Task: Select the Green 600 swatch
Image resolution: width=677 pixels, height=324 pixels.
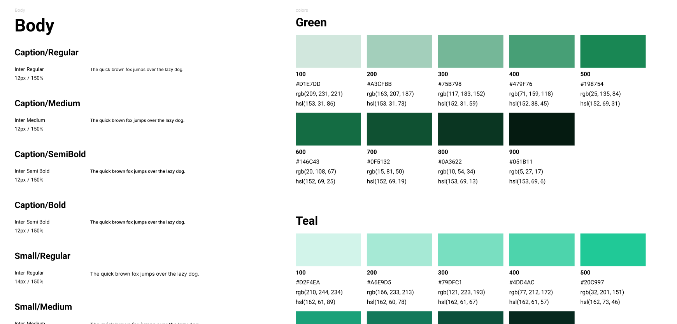Action: click(328, 129)
